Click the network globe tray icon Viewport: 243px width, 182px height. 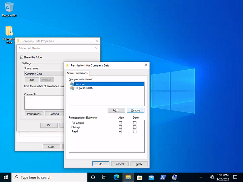click(212, 177)
